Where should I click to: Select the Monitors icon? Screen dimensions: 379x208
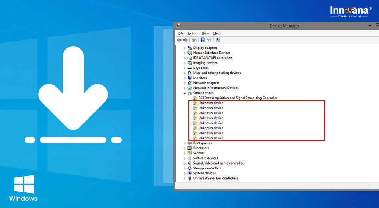[x=190, y=78]
